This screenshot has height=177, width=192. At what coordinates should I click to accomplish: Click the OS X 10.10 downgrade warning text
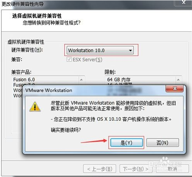point(111,119)
